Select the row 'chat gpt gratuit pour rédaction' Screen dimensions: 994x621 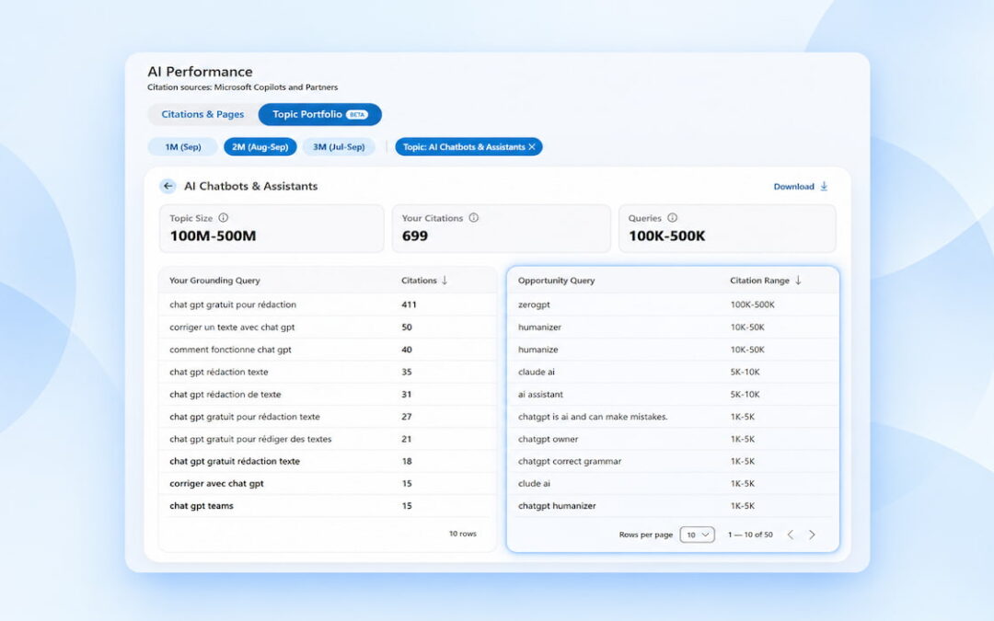coord(327,305)
